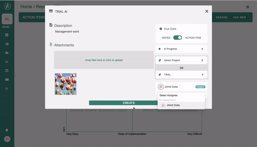Click the Select Assignee option
The image size is (257, 147).
[168, 95]
